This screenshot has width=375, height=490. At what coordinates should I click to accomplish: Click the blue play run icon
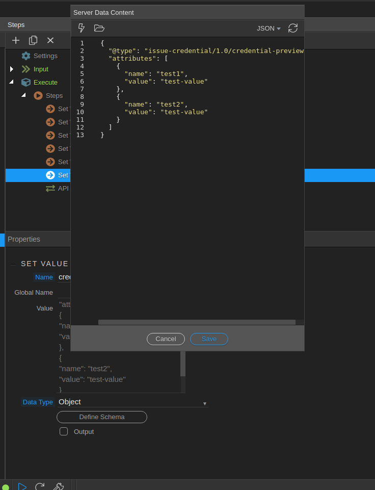tap(22, 486)
